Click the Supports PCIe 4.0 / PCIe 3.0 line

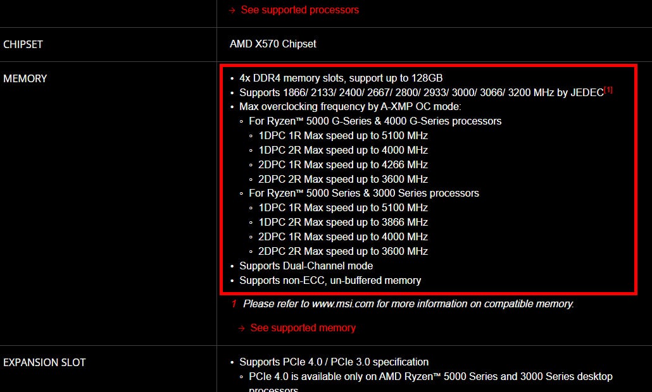click(x=334, y=362)
